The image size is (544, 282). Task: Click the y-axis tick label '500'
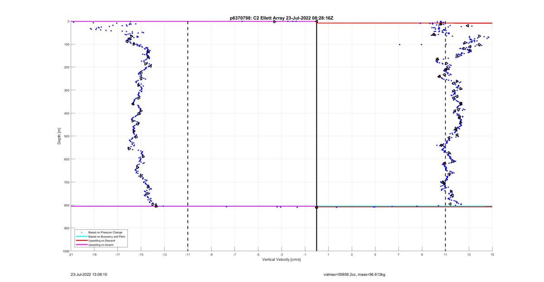[x=66, y=136]
